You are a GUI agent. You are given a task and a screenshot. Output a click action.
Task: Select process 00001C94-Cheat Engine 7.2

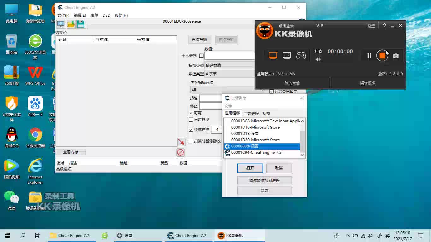click(262, 153)
